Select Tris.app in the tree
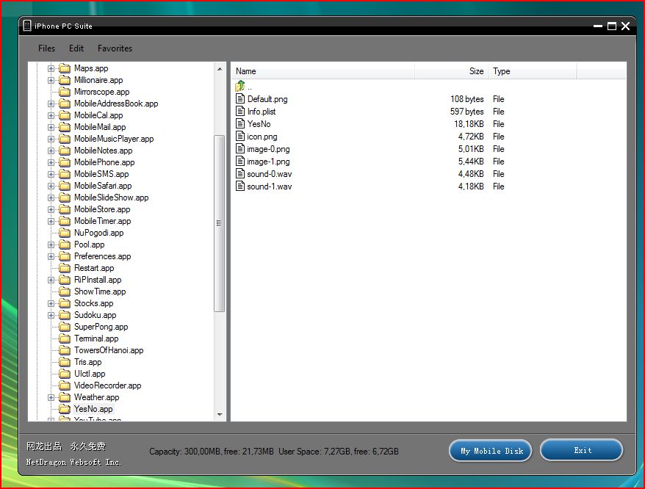Image resolution: width=645 pixels, height=489 pixels. point(87,362)
